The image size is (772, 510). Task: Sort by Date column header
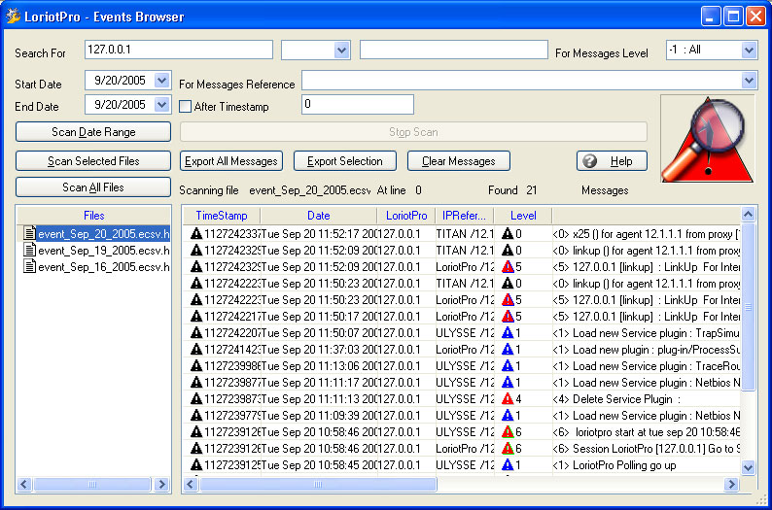[x=319, y=216]
